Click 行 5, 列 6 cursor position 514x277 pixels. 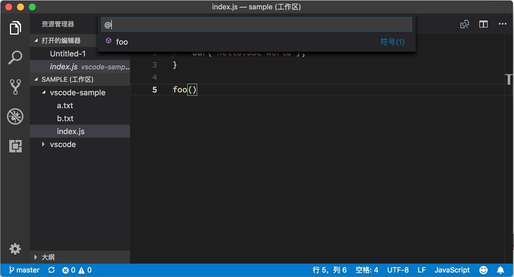click(329, 270)
